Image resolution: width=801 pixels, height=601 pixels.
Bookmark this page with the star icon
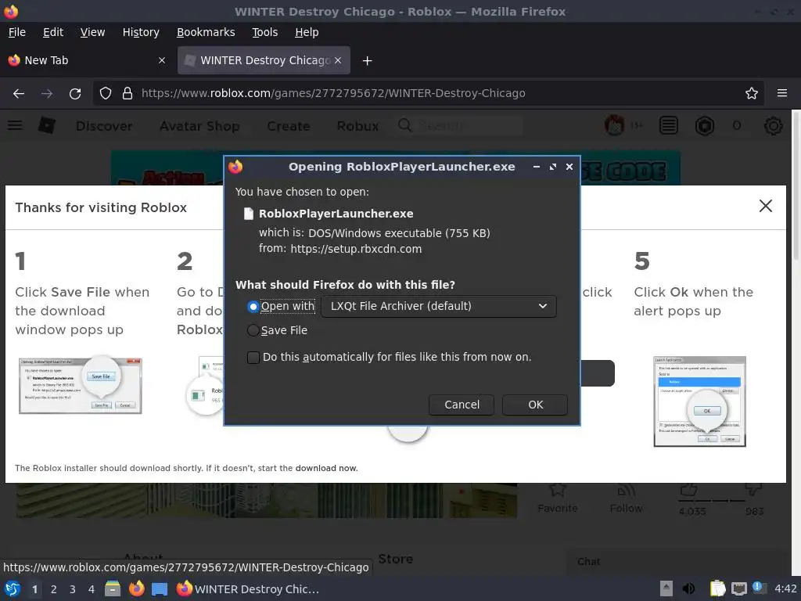pyautogui.click(x=752, y=94)
